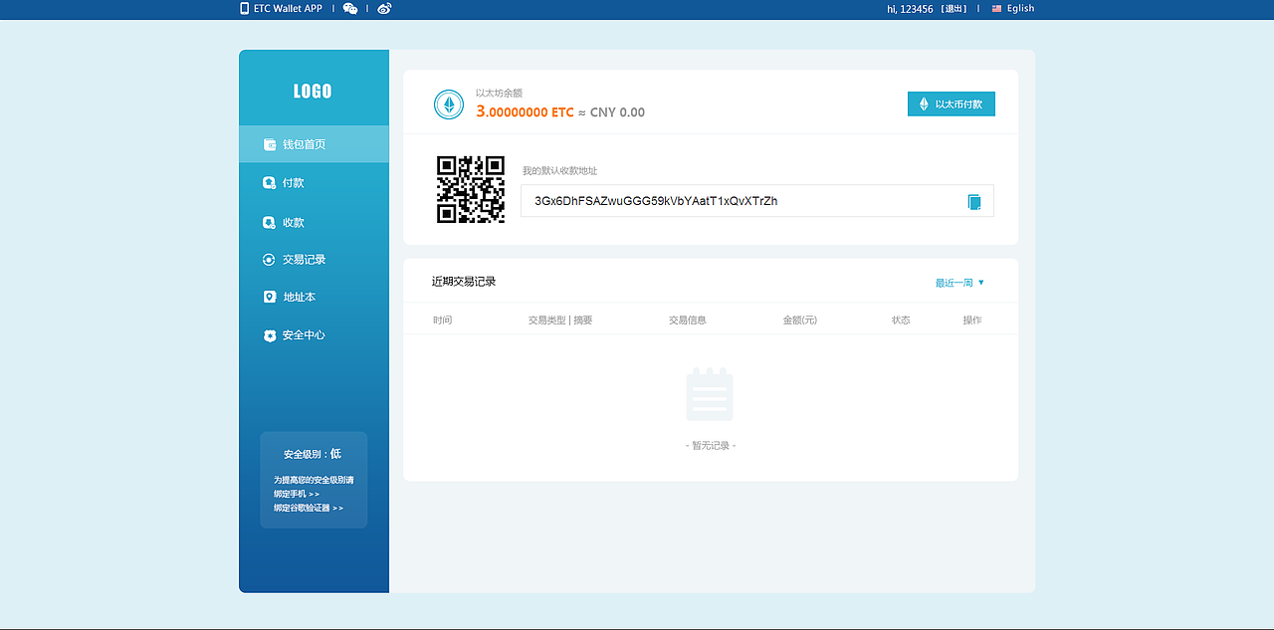Click the 以太币付款 pay button

(951, 104)
